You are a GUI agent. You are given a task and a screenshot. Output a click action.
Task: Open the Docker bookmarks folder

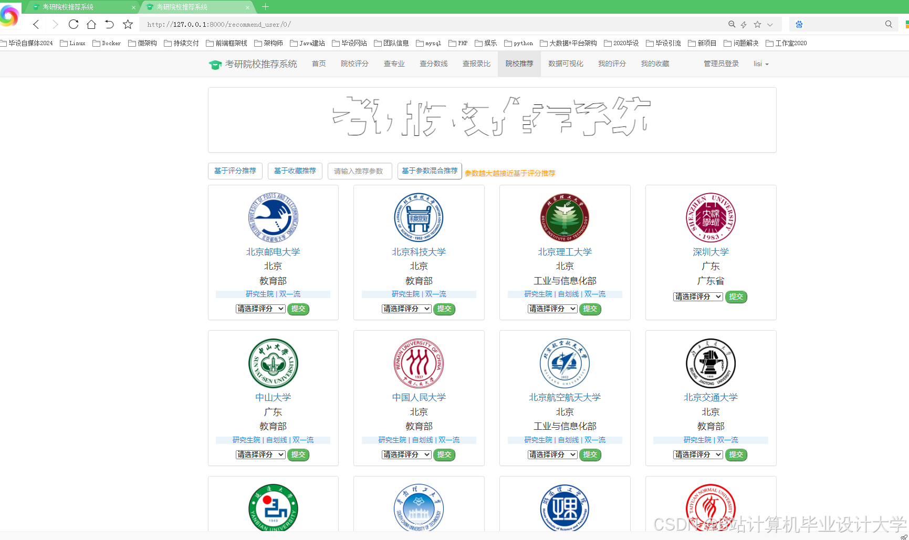pos(107,43)
